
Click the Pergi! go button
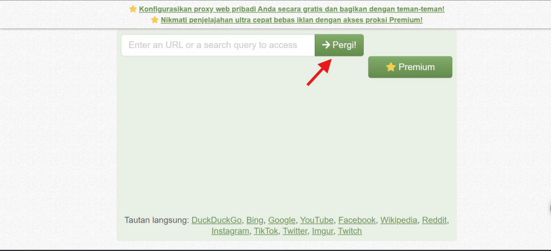[339, 45]
